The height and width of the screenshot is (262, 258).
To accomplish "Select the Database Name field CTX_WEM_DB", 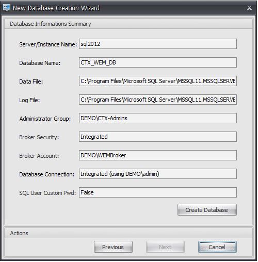I will (158, 62).
